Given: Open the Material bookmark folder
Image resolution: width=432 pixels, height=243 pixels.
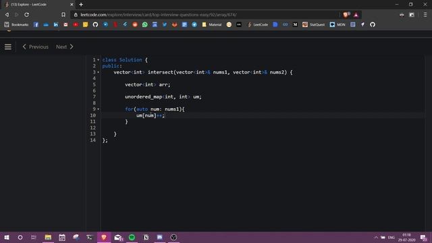Looking at the screenshot, I should coord(211,24).
